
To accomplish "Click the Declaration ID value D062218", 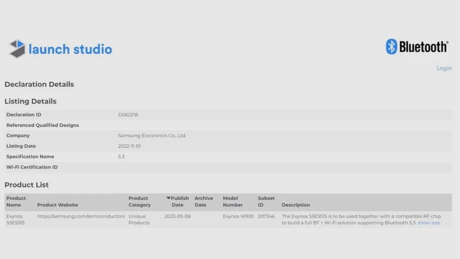I will pos(128,115).
